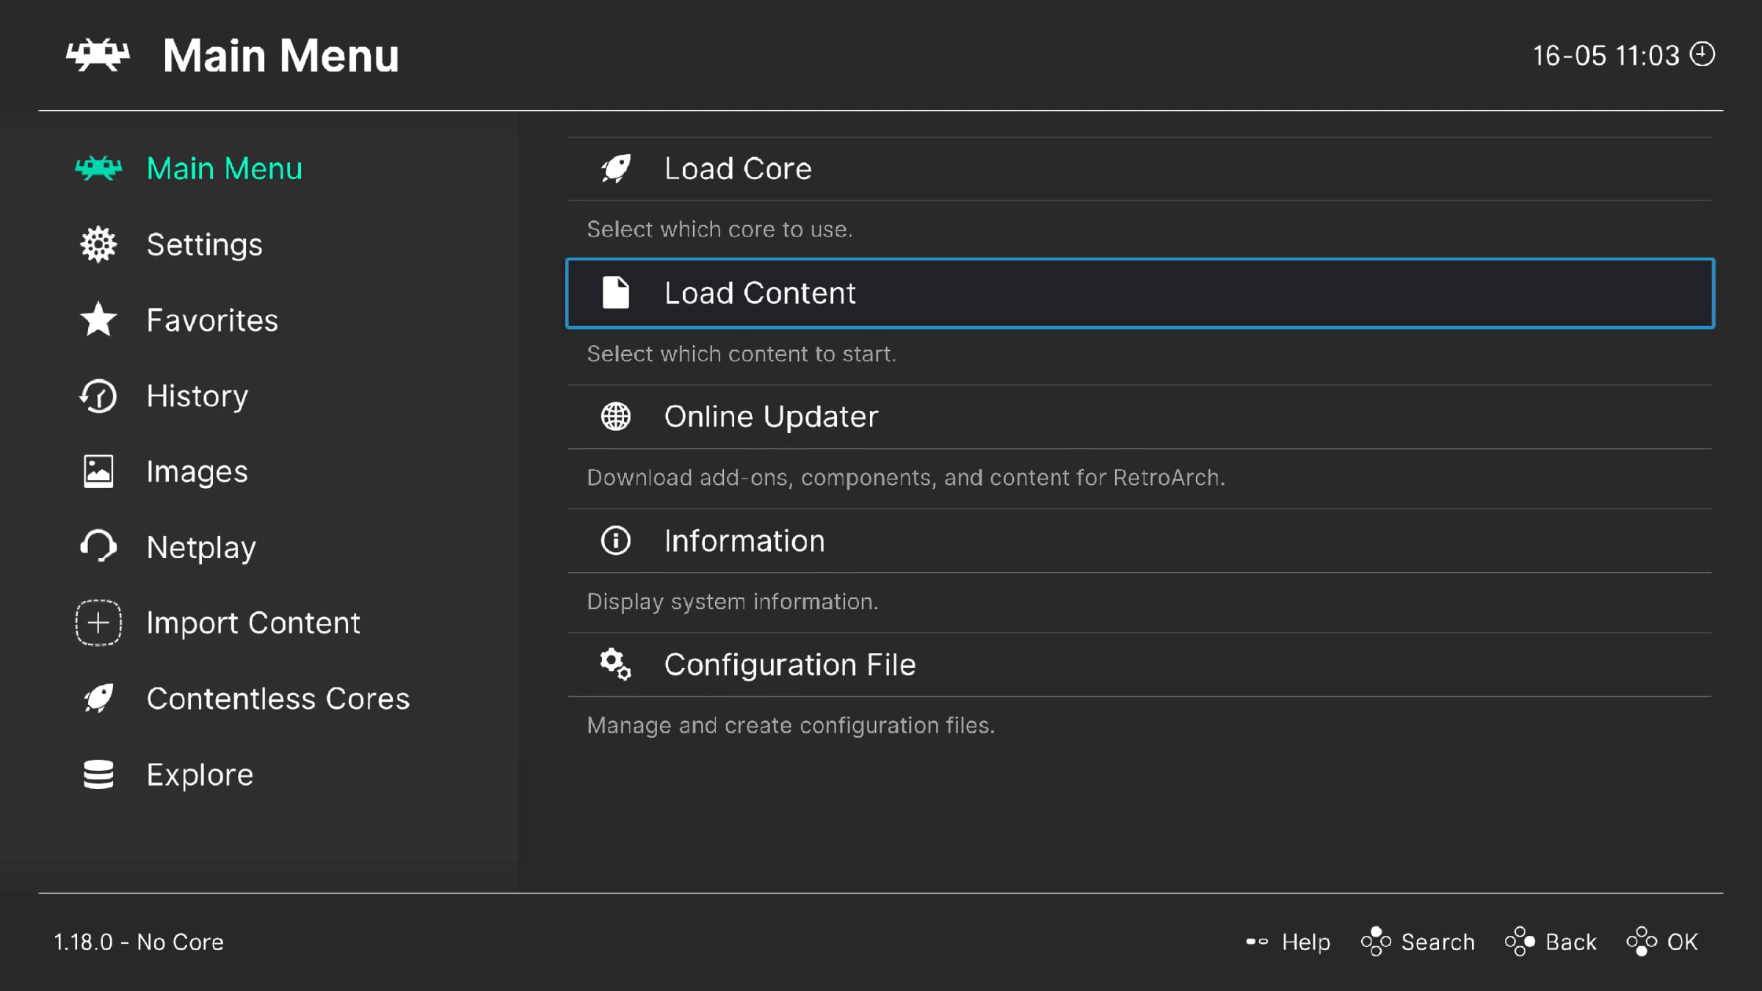1762x991 pixels.
Task: Select the Contentless Cores rocket icon
Action: (98, 698)
